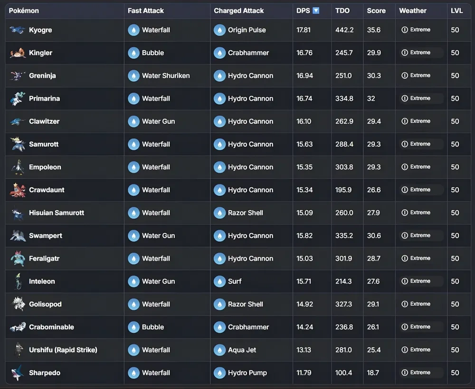Click DPS value 14.92
Image resolution: width=475 pixels, height=389 pixels.
coord(305,304)
